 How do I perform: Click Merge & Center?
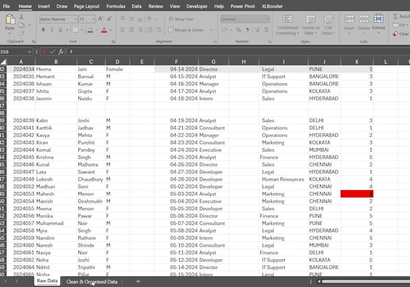pyautogui.click(x=186, y=30)
